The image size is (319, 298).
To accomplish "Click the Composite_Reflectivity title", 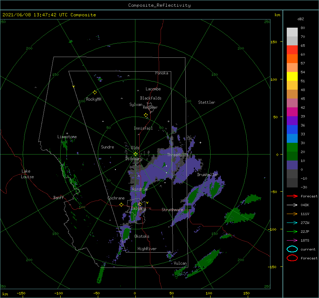I will (159, 5).
